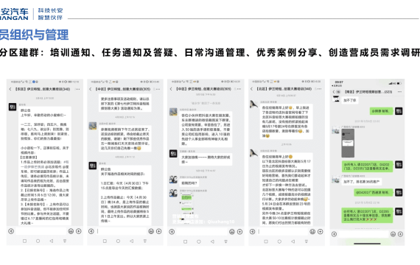Tap plus attachment icon in 【南区】 chat
Image resolution: width=420 pixels, height=265 pixels.
pos(400,234)
